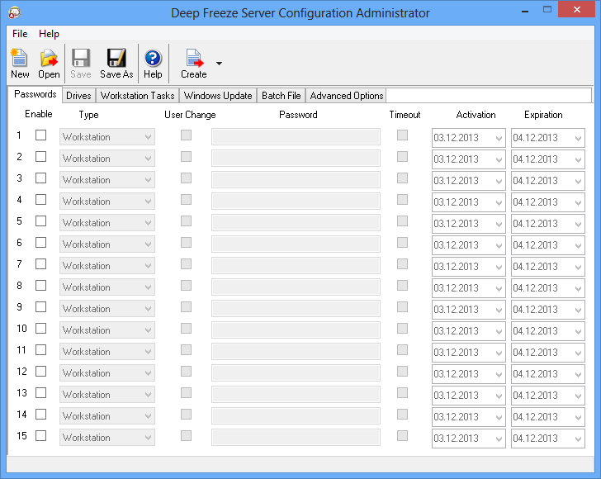This screenshot has width=601, height=479.
Task: Maximize the Configuration Administrator window
Action: (x=547, y=10)
